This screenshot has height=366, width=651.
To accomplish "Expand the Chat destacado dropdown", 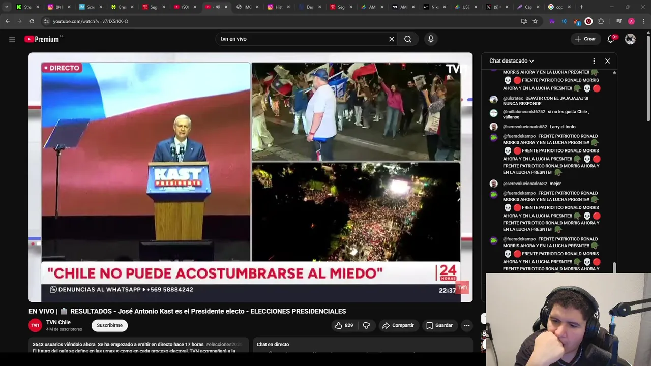I will click(x=512, y=61).
